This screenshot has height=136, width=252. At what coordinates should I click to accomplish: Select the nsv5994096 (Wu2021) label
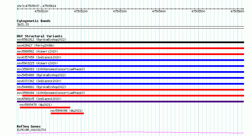point(67,111)
